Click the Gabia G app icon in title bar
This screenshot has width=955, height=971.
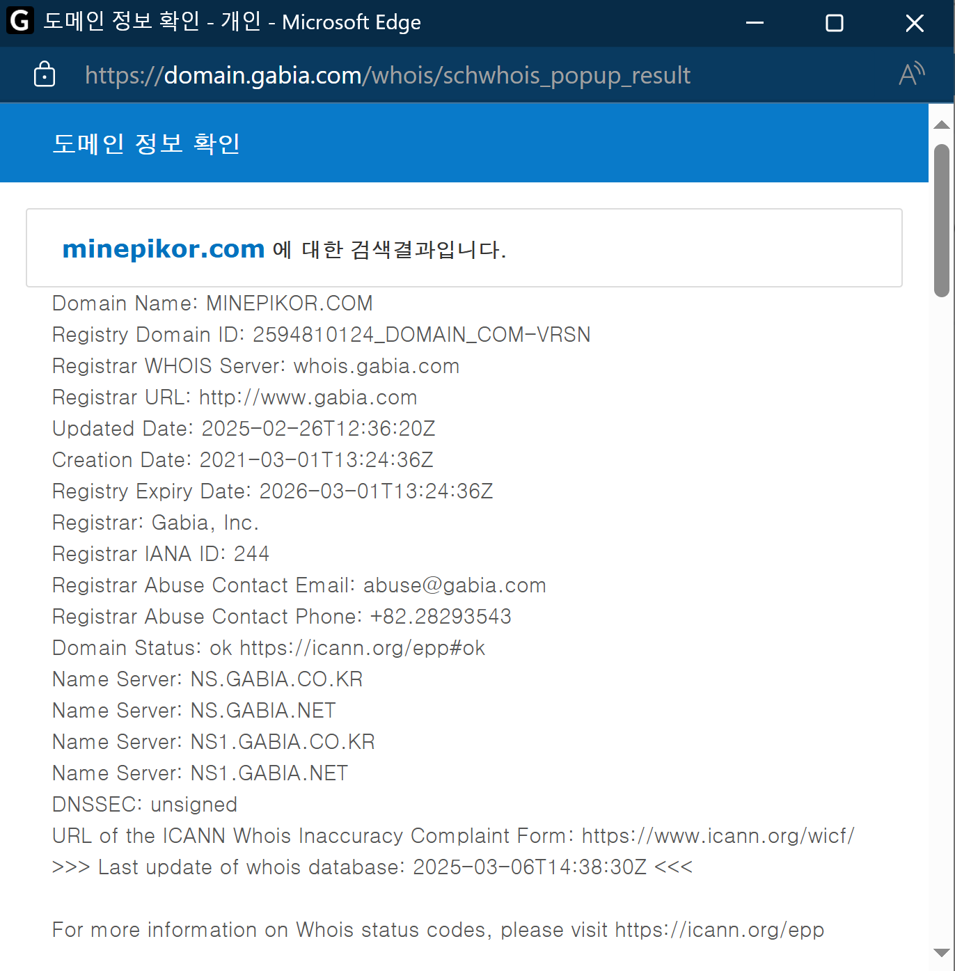(x=19, y=21)
